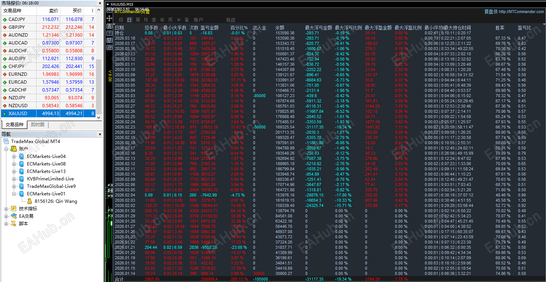Image resolution: width=546 pixels, height=282 pixels.
Task: Select the 年 yearly tab
Action: 162,20
